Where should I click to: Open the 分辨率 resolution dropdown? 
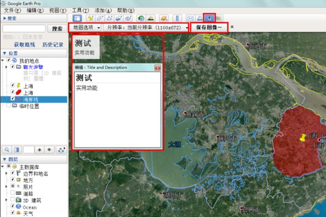pyautogui.click(x=146, y=28)
